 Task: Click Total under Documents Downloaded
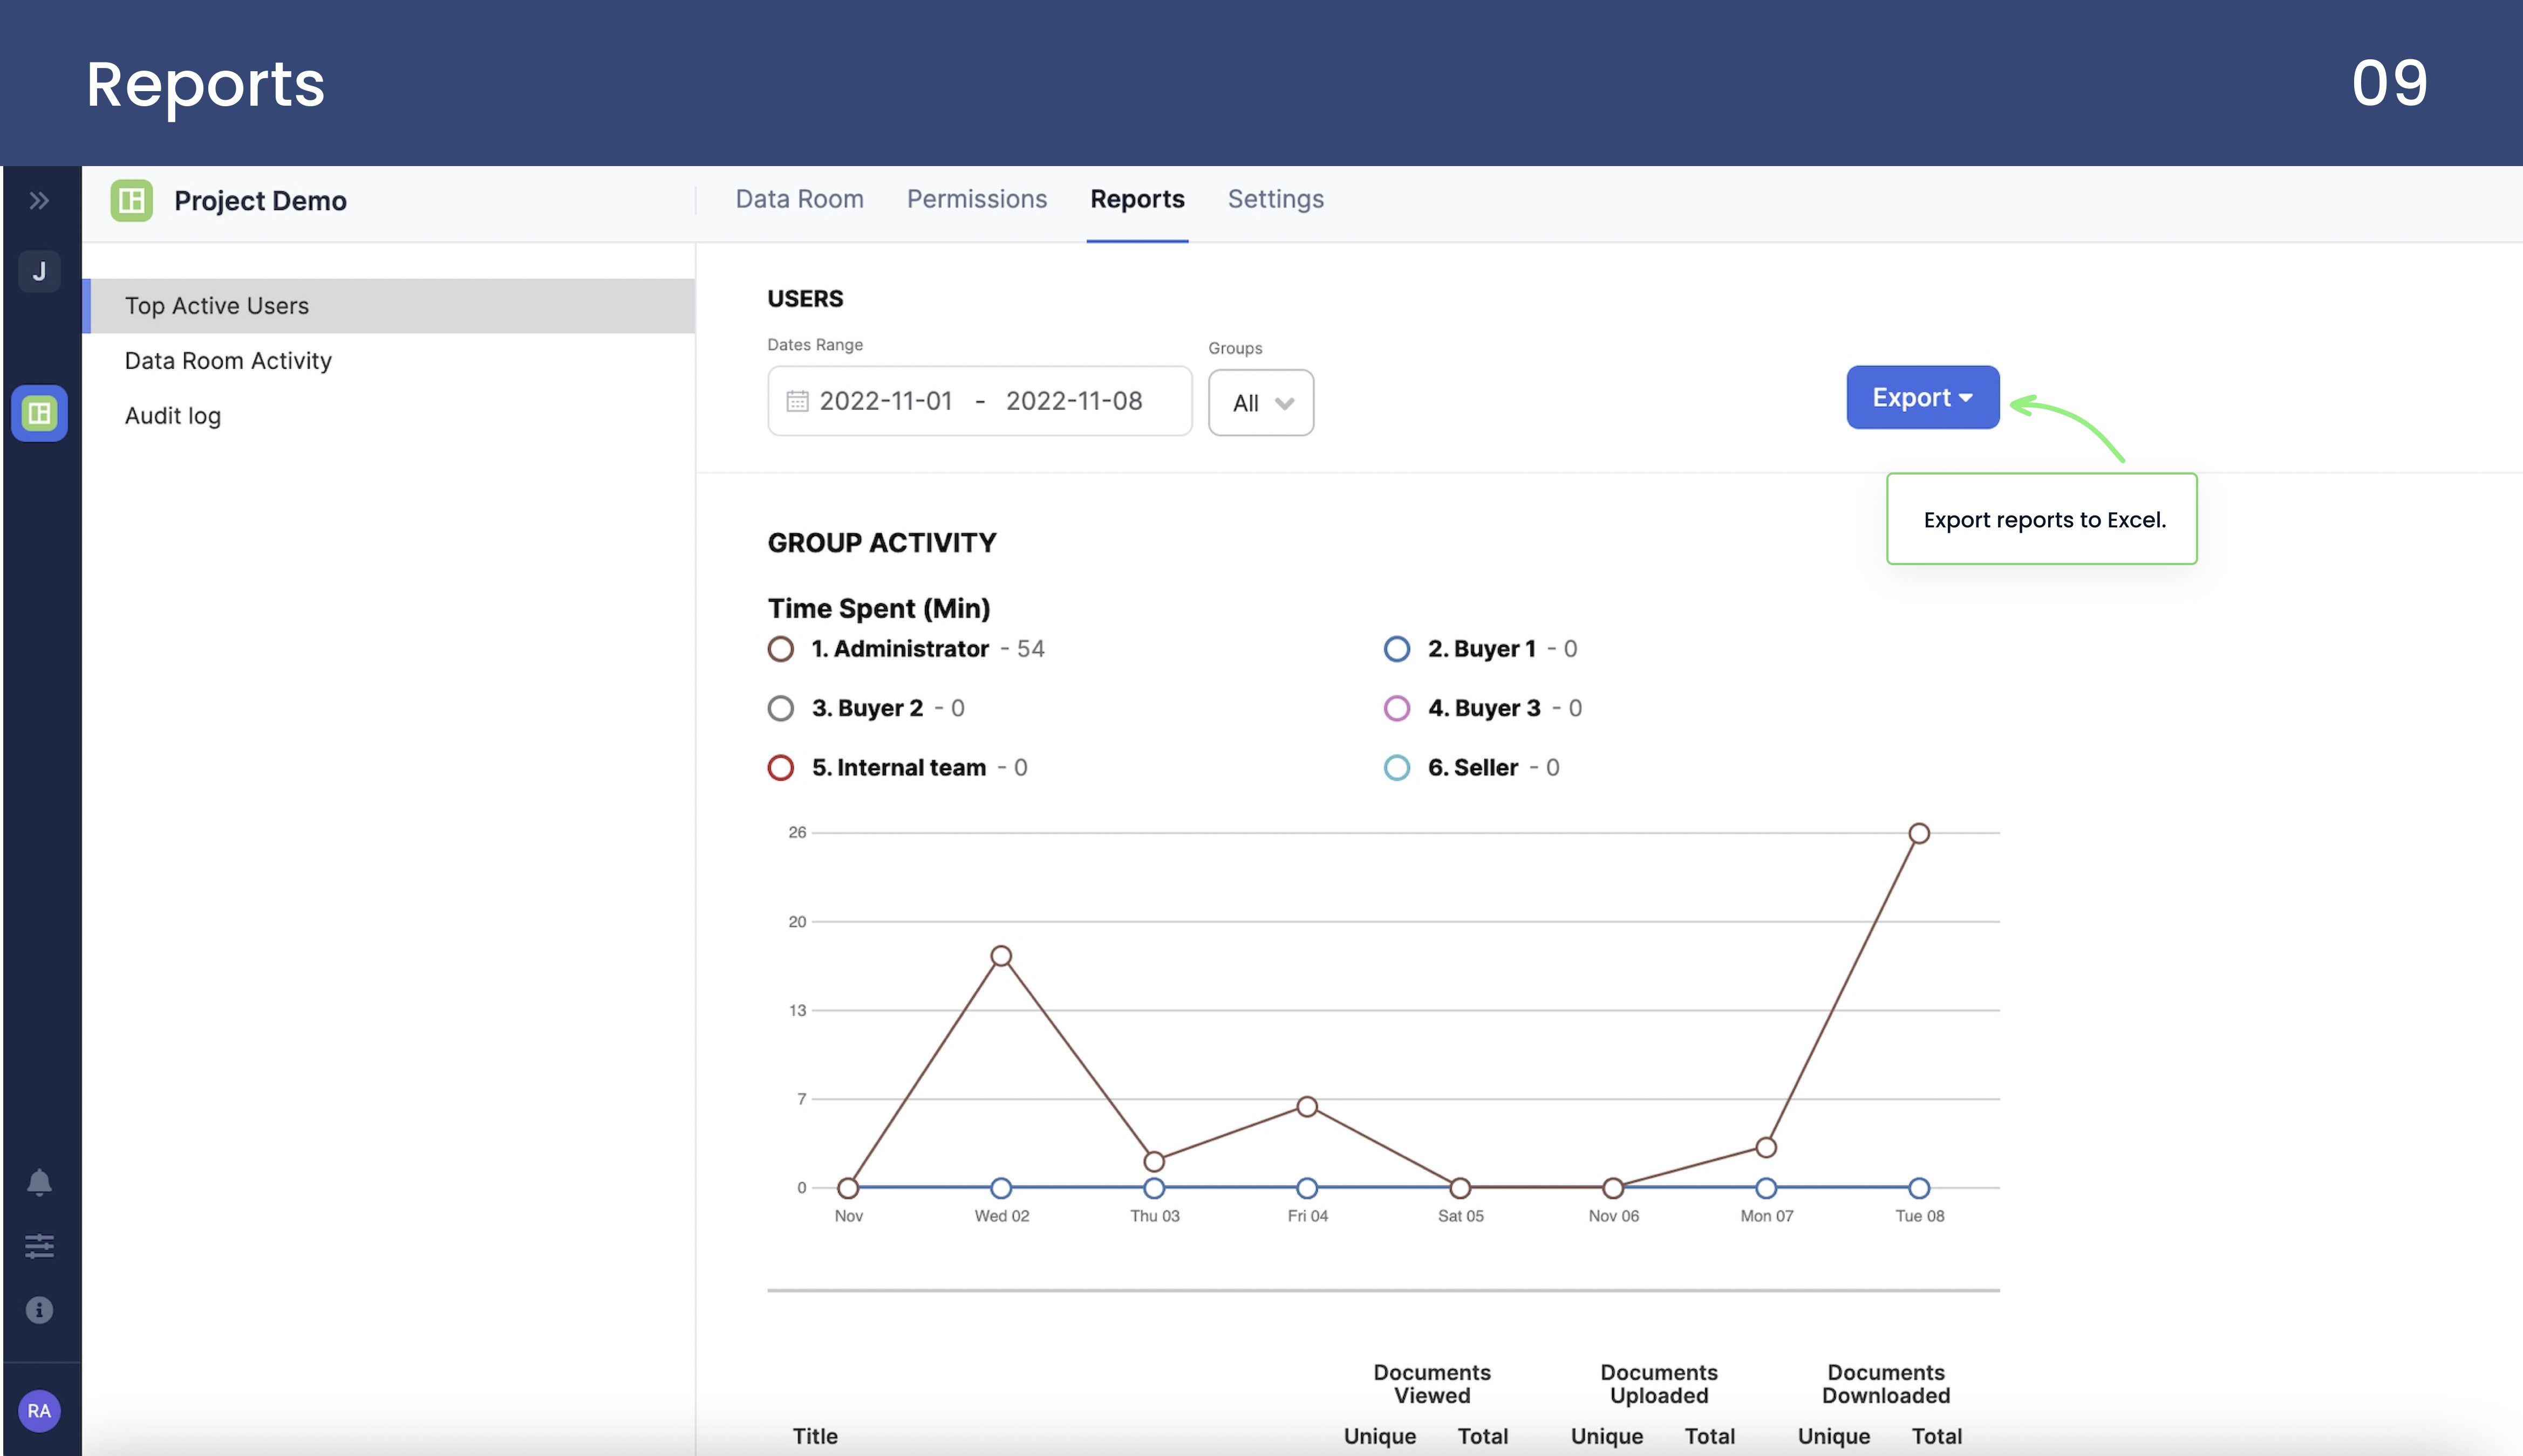click(1937, 1436)
